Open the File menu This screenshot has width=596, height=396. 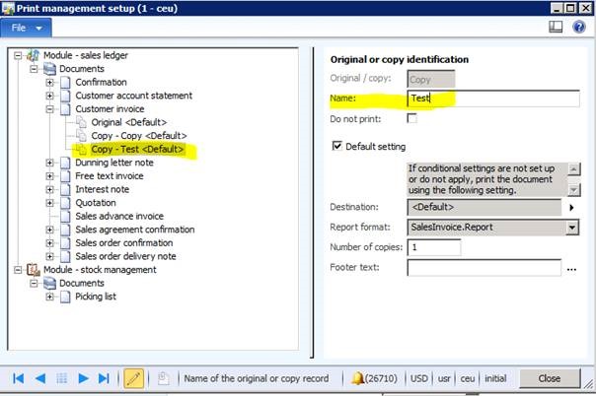coord(25,28)
